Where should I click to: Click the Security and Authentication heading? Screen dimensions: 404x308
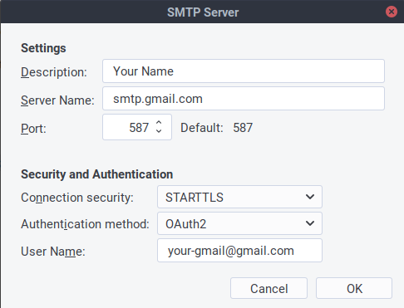tap(97, 174)
